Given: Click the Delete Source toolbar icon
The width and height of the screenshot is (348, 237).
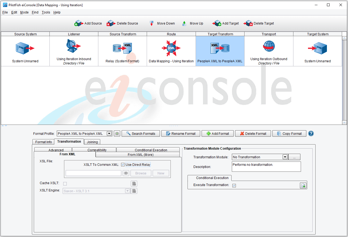Looking at the screenshot, I should pos(111,23).
